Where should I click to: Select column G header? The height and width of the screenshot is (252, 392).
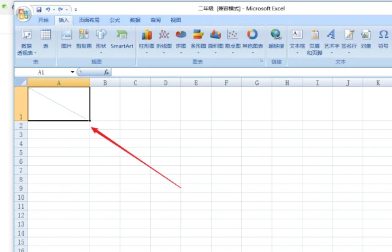(257, 83)
